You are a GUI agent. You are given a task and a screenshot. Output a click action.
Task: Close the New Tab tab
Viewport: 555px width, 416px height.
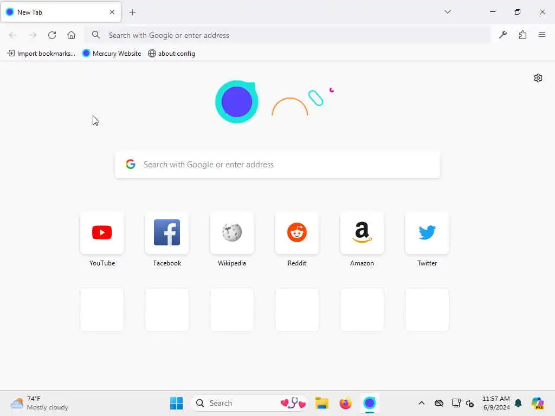click(x=112, y=12)
